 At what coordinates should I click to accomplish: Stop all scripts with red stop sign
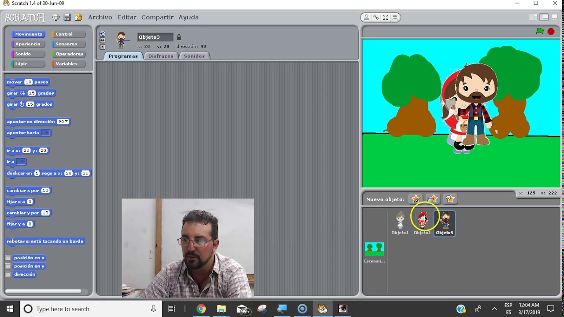pos(551,31)
